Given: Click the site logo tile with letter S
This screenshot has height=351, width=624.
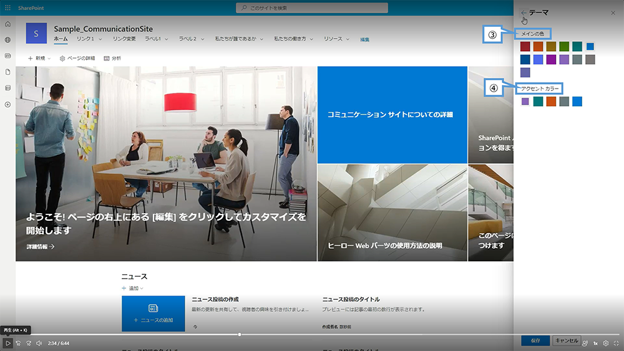Looking at the screenshot, I should point(36,33).
